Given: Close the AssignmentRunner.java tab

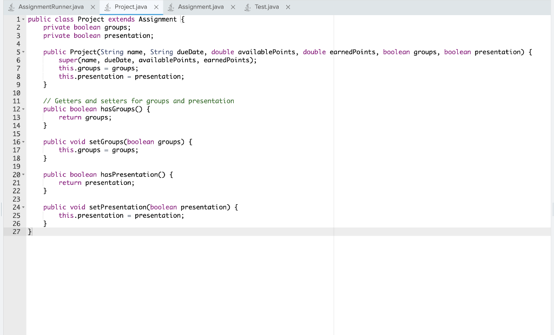Looking at the screenshot, I should pos(93,7).
